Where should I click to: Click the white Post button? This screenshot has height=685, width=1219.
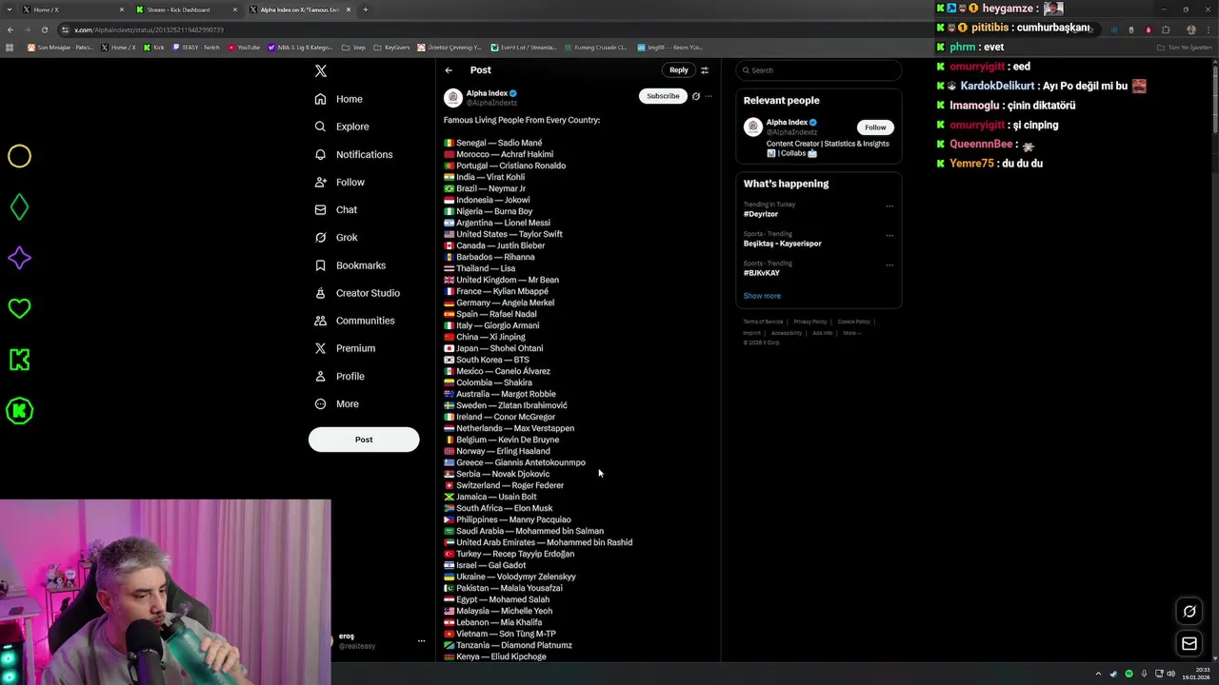click(x=364, y=440)
